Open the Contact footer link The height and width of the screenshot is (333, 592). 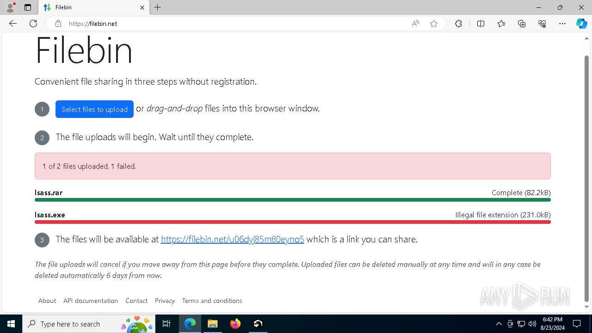pos(136,301)
